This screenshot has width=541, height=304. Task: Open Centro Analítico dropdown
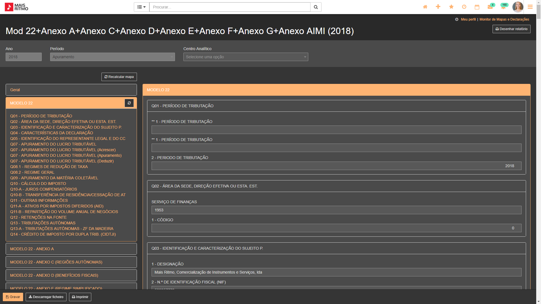click(246, 57)
